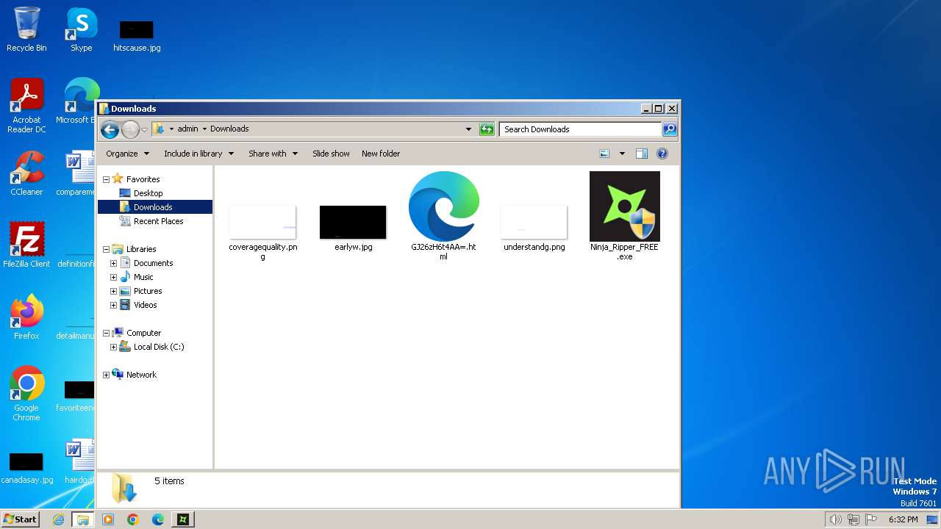Viewport: 941px width, 529px height.
Task: Select the earlyw.jpg file thumbnail
Action: pyautogui.click(x=353, y=222)
